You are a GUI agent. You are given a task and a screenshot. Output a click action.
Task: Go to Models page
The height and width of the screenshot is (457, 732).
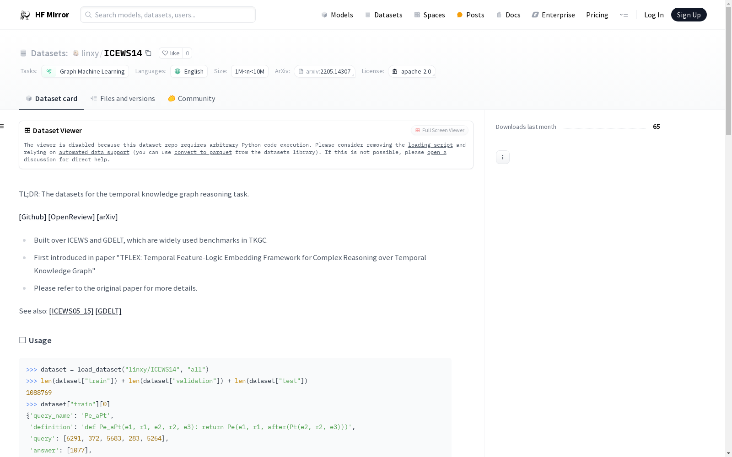(x=337, y=15)
